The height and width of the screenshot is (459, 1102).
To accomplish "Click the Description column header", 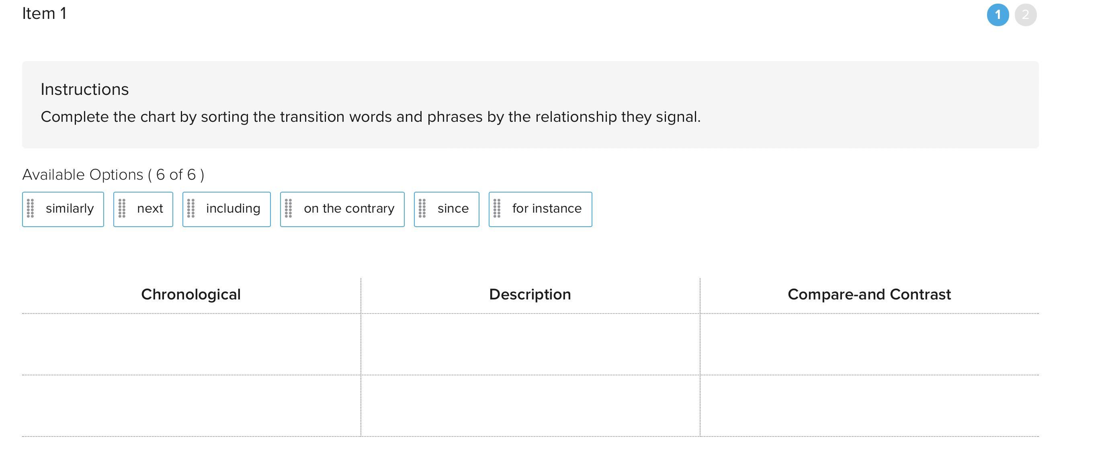I will (x=530, y=294).
